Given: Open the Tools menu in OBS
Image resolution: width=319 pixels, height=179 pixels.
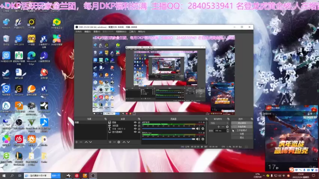Looking at the screenshot, I should [x=132, y=32].
